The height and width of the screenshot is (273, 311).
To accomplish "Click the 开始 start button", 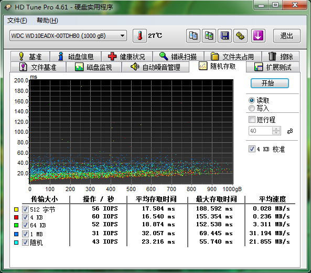I will tap(270, 83).
